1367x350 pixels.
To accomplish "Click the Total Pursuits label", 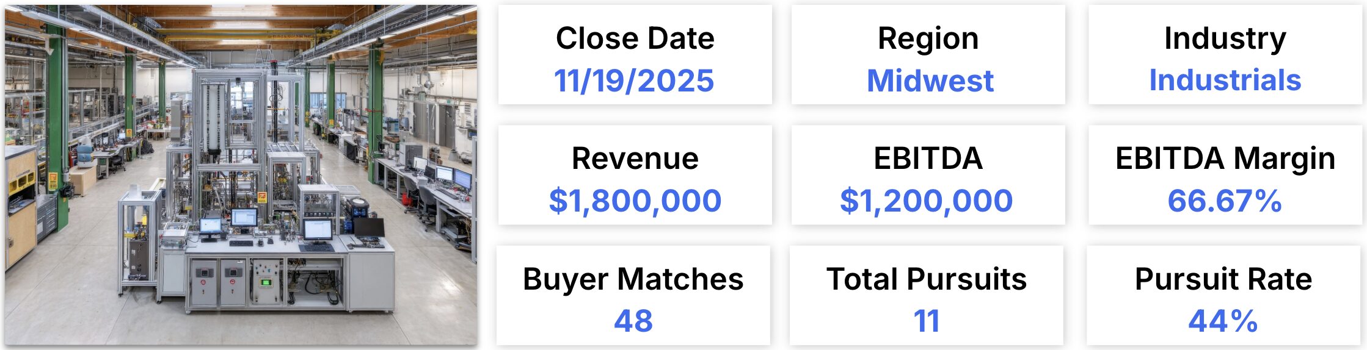I will coord(926,279).
